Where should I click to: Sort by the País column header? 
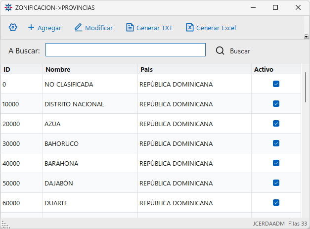194,69
